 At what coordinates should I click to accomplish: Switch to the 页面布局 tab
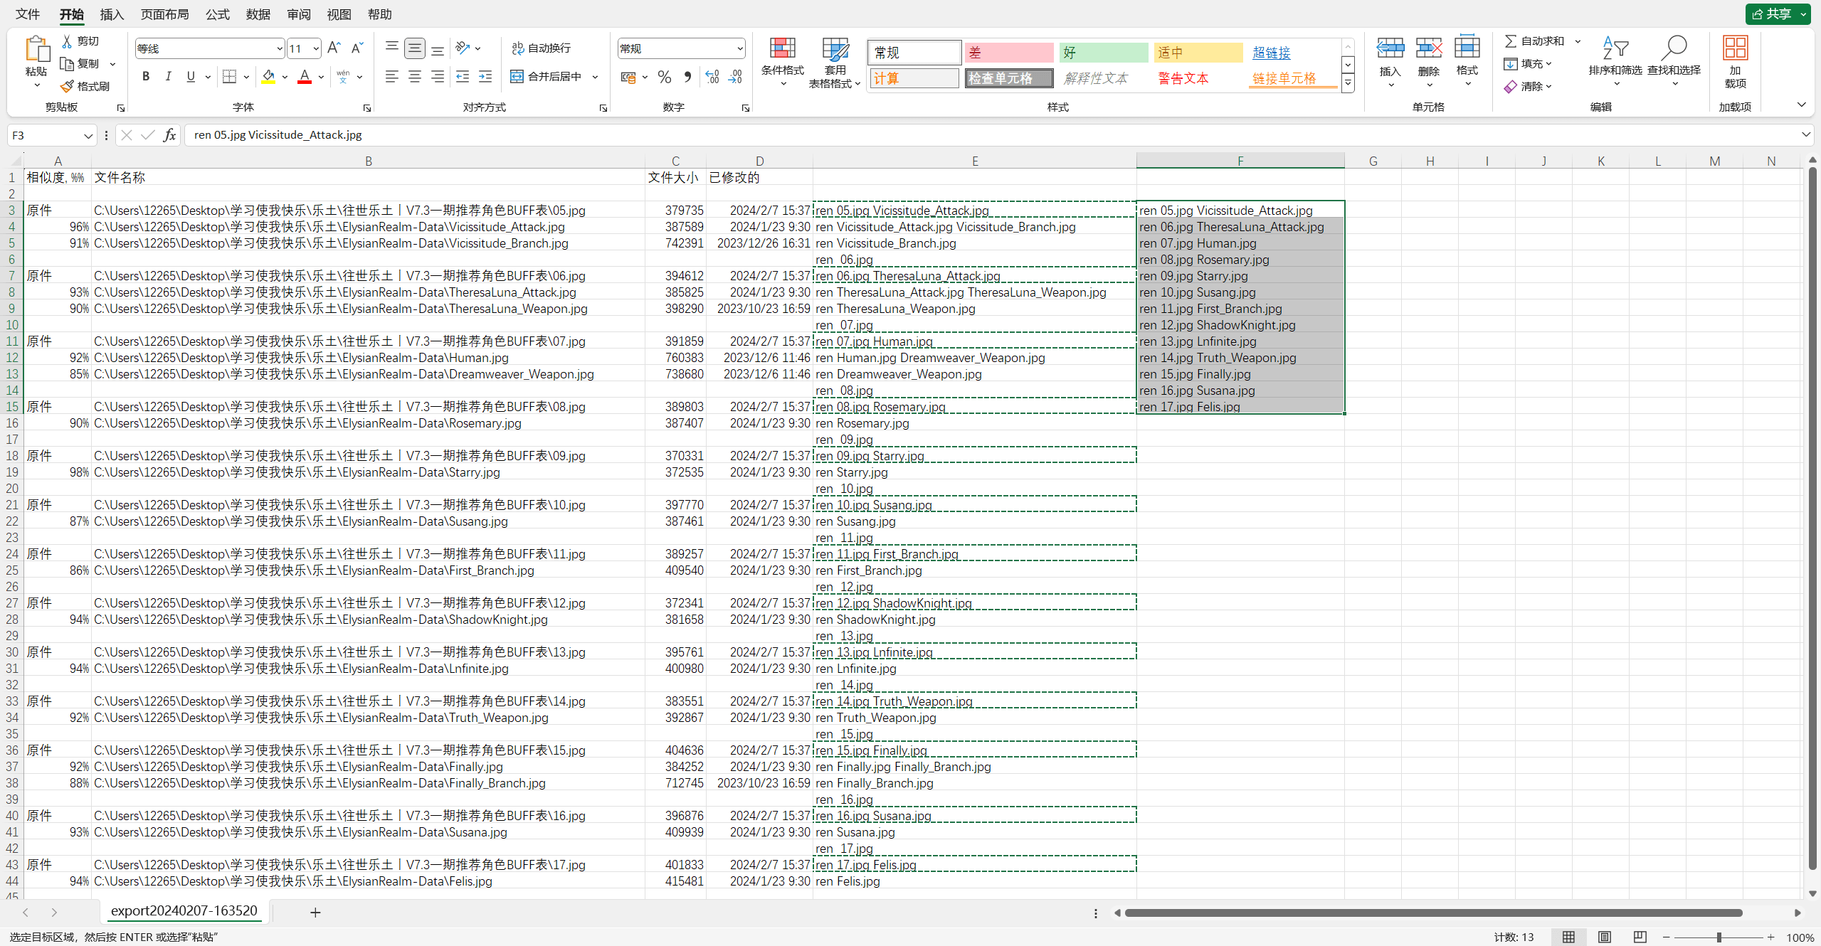click(x=165, y=14)
